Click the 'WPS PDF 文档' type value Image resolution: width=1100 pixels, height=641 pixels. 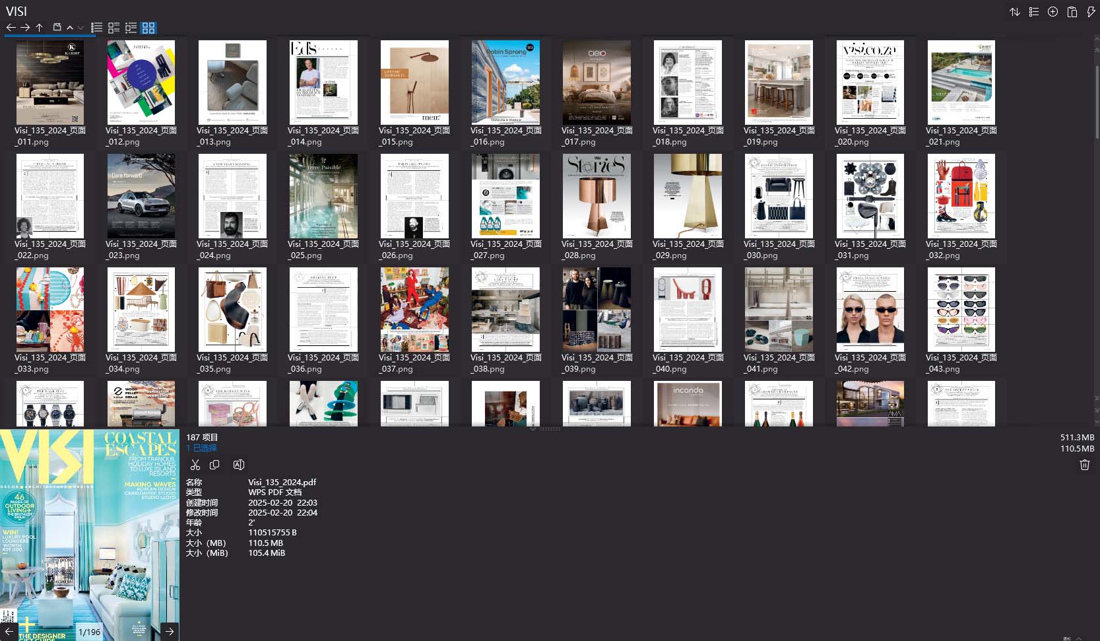click(275, 492)
